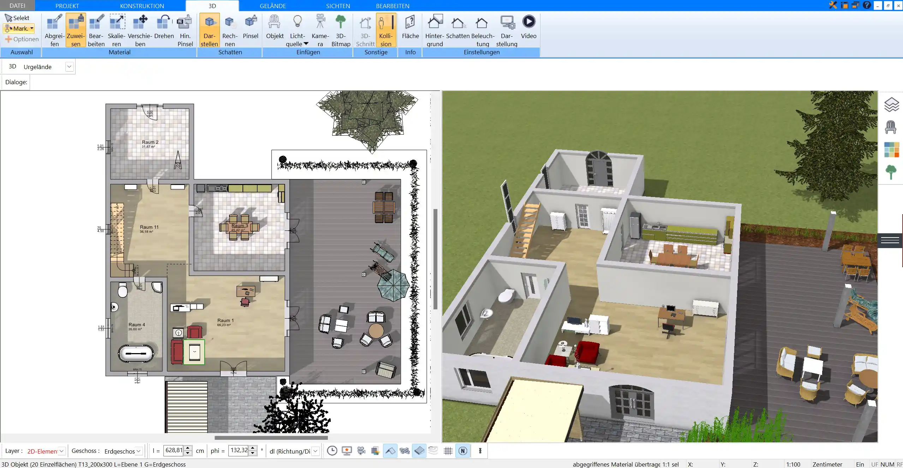The height and width of the screenshot is (468, 903).
Task: Switch to the SICHTEN tab
Action: (338, 6)
